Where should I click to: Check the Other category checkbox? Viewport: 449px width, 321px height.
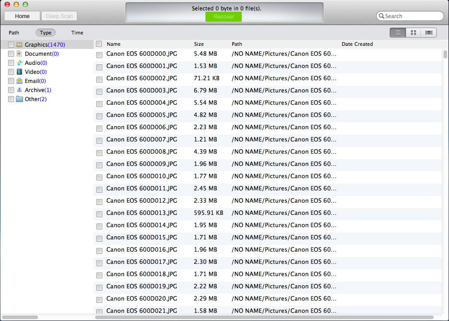pos(11,99)
